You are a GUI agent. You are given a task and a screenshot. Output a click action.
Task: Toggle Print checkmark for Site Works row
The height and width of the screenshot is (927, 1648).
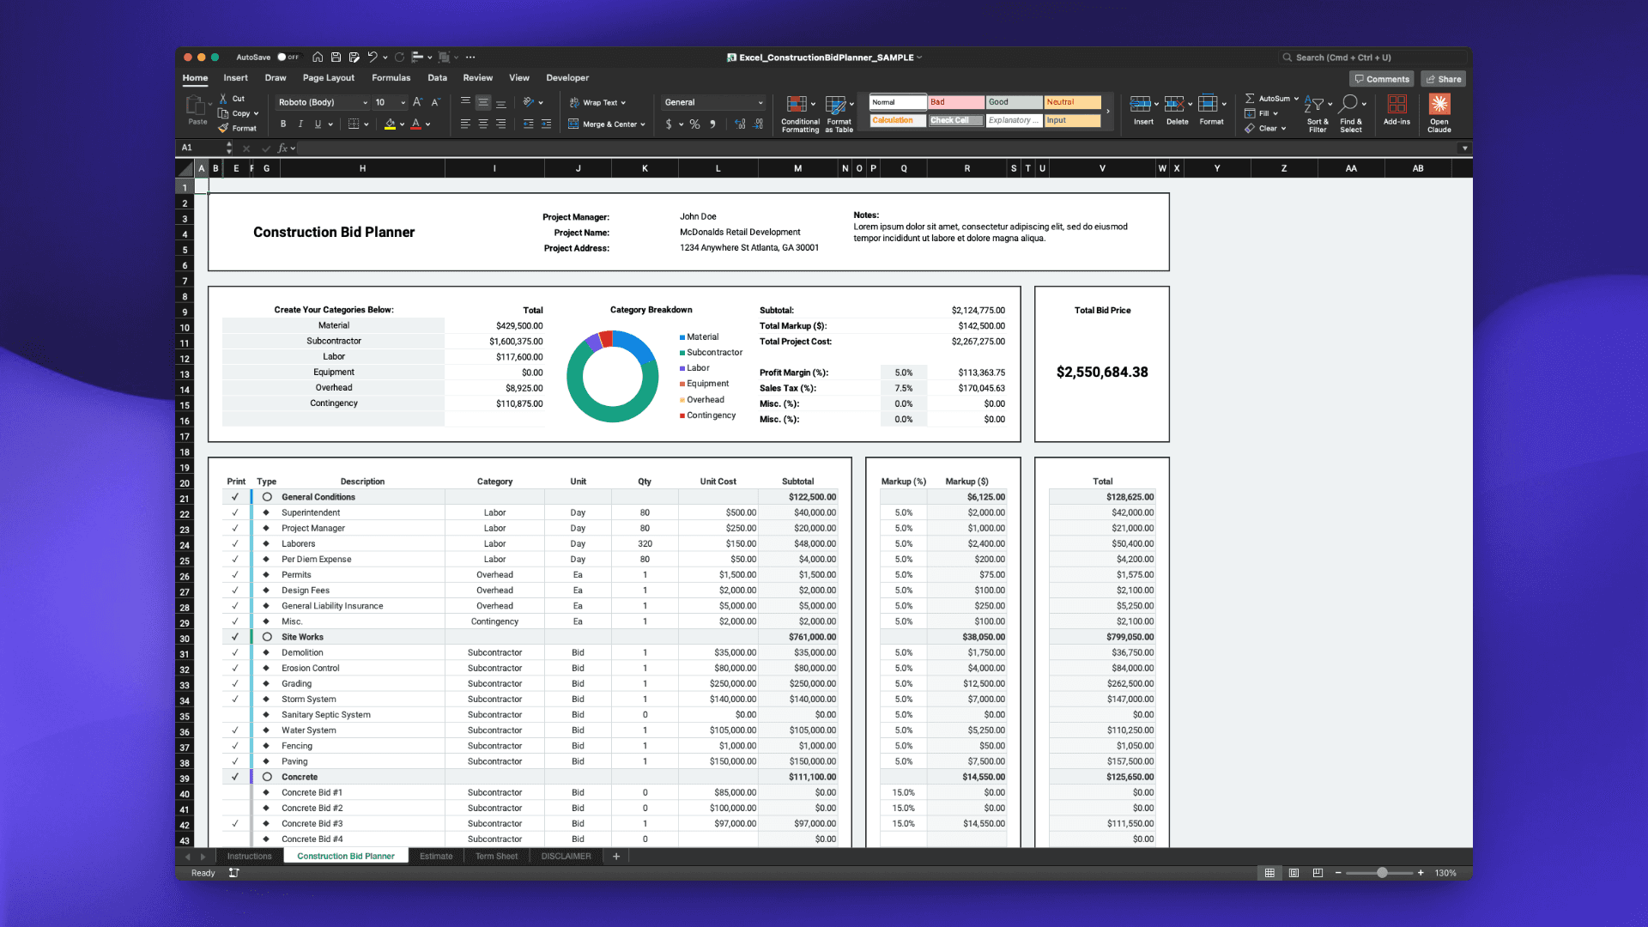tap(234, 637)
